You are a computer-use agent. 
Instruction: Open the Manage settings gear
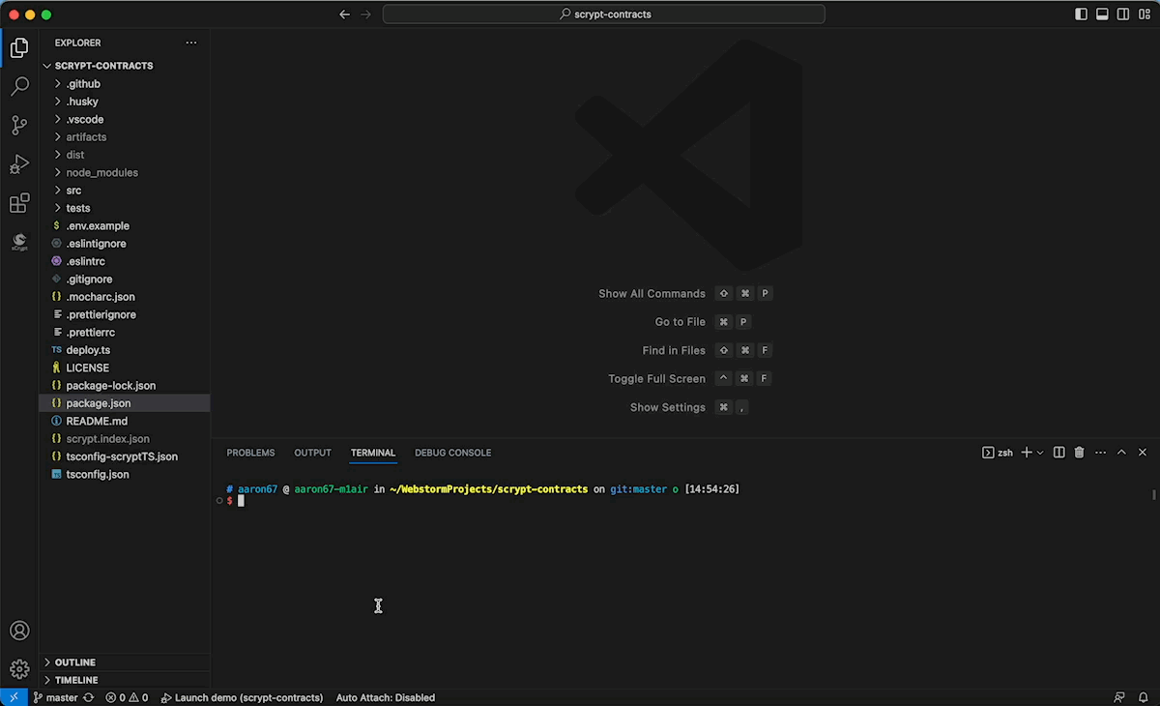coord(19,669)
